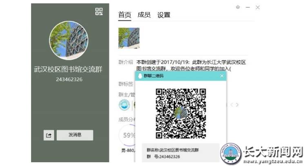The height and width of the screenshot is (166, 305).
Task: Close the 群聊二维码 popup
Action: 222,76
